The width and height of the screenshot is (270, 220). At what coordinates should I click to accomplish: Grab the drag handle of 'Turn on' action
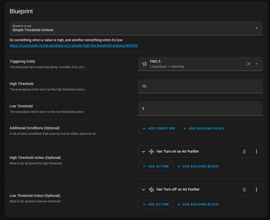pos(244,151)
